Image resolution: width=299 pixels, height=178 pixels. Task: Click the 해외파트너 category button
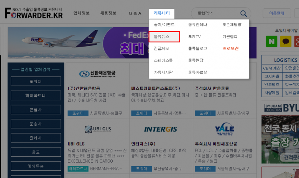36,95
